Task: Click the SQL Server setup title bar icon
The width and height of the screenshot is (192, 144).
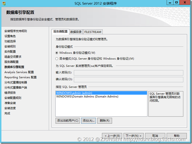Action: [4, 3]
